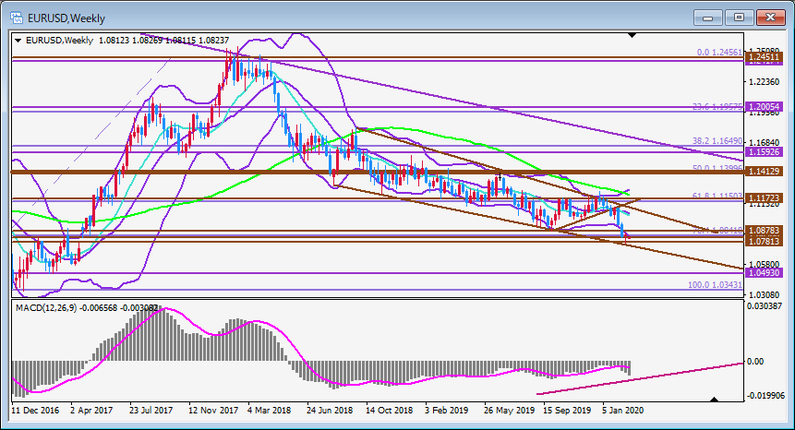Click MACD scale value -0.019906
The image size is (795, 430).
pos(765,396)
